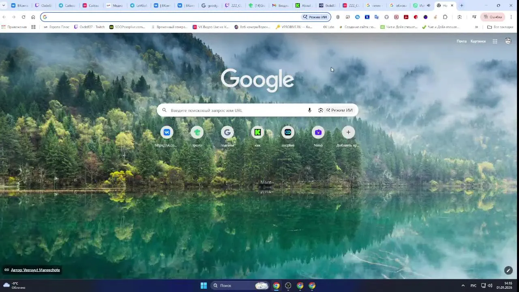Open the 'Почта' link

pos(461,41)
